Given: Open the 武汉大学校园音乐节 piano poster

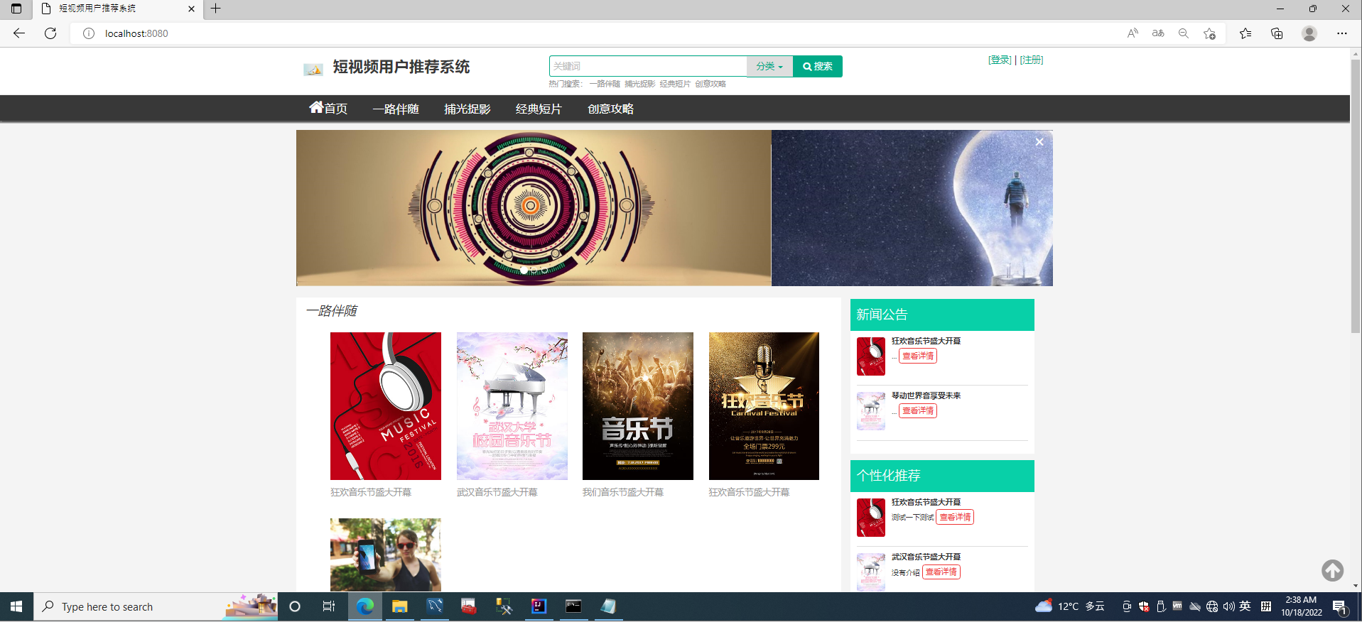Looking at the screenshot, I should (x=512, y=406).
